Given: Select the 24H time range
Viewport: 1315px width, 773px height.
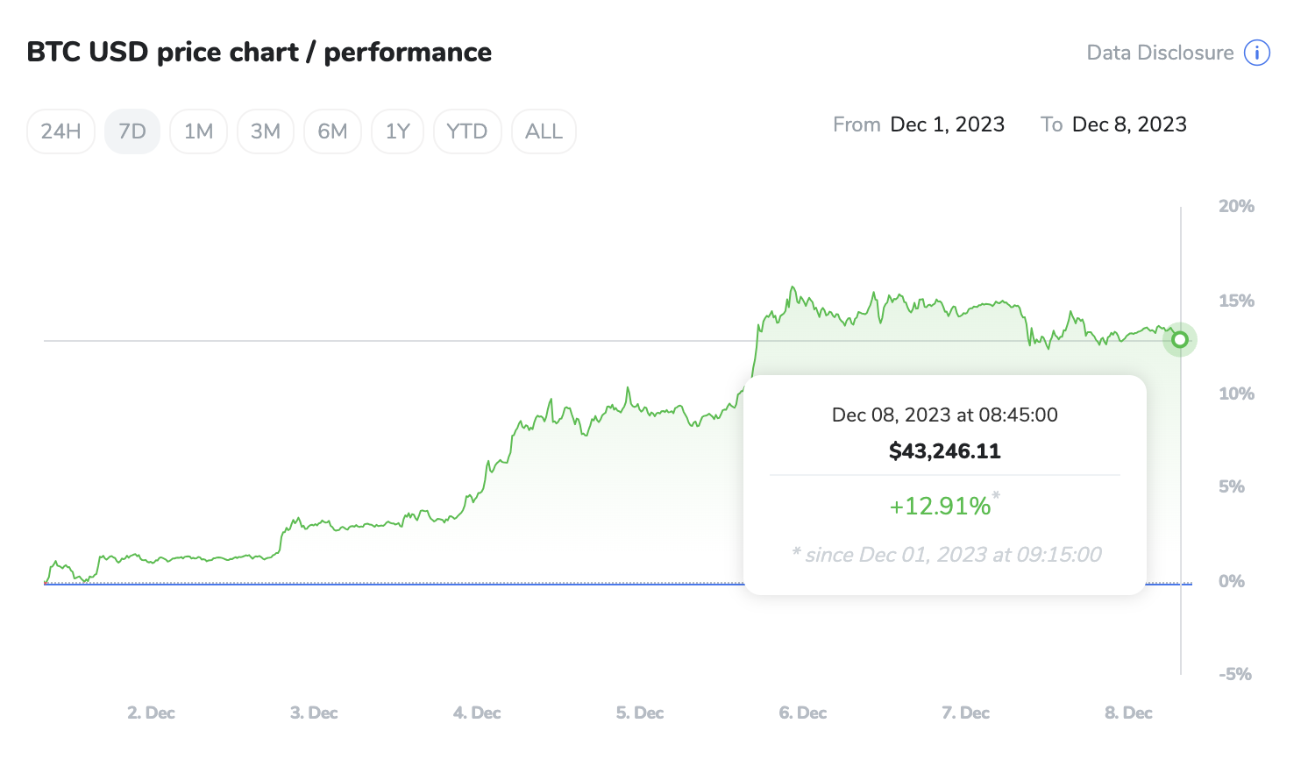Looking at the screenshot, I should click(60, 131).
